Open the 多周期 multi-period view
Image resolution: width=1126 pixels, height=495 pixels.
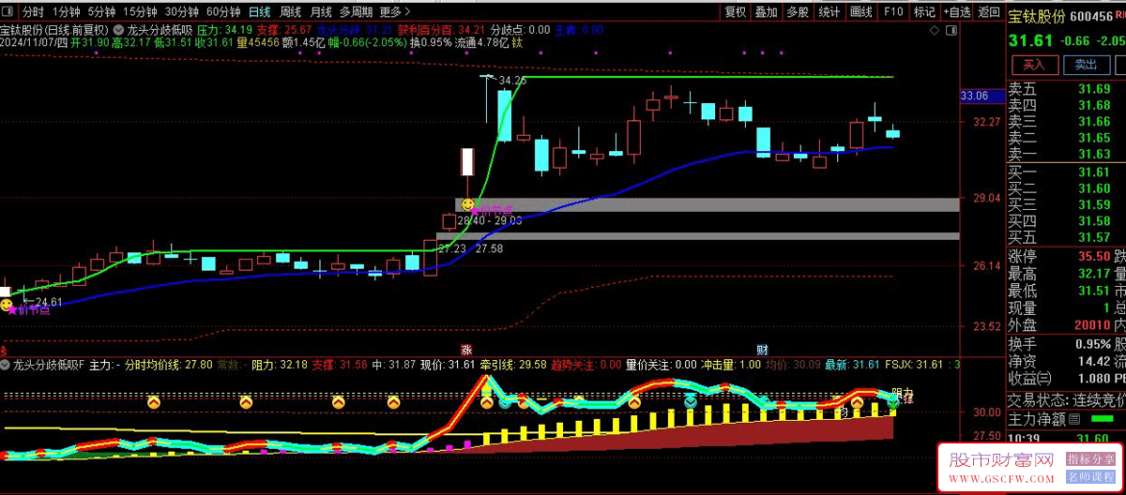point(356,12)
